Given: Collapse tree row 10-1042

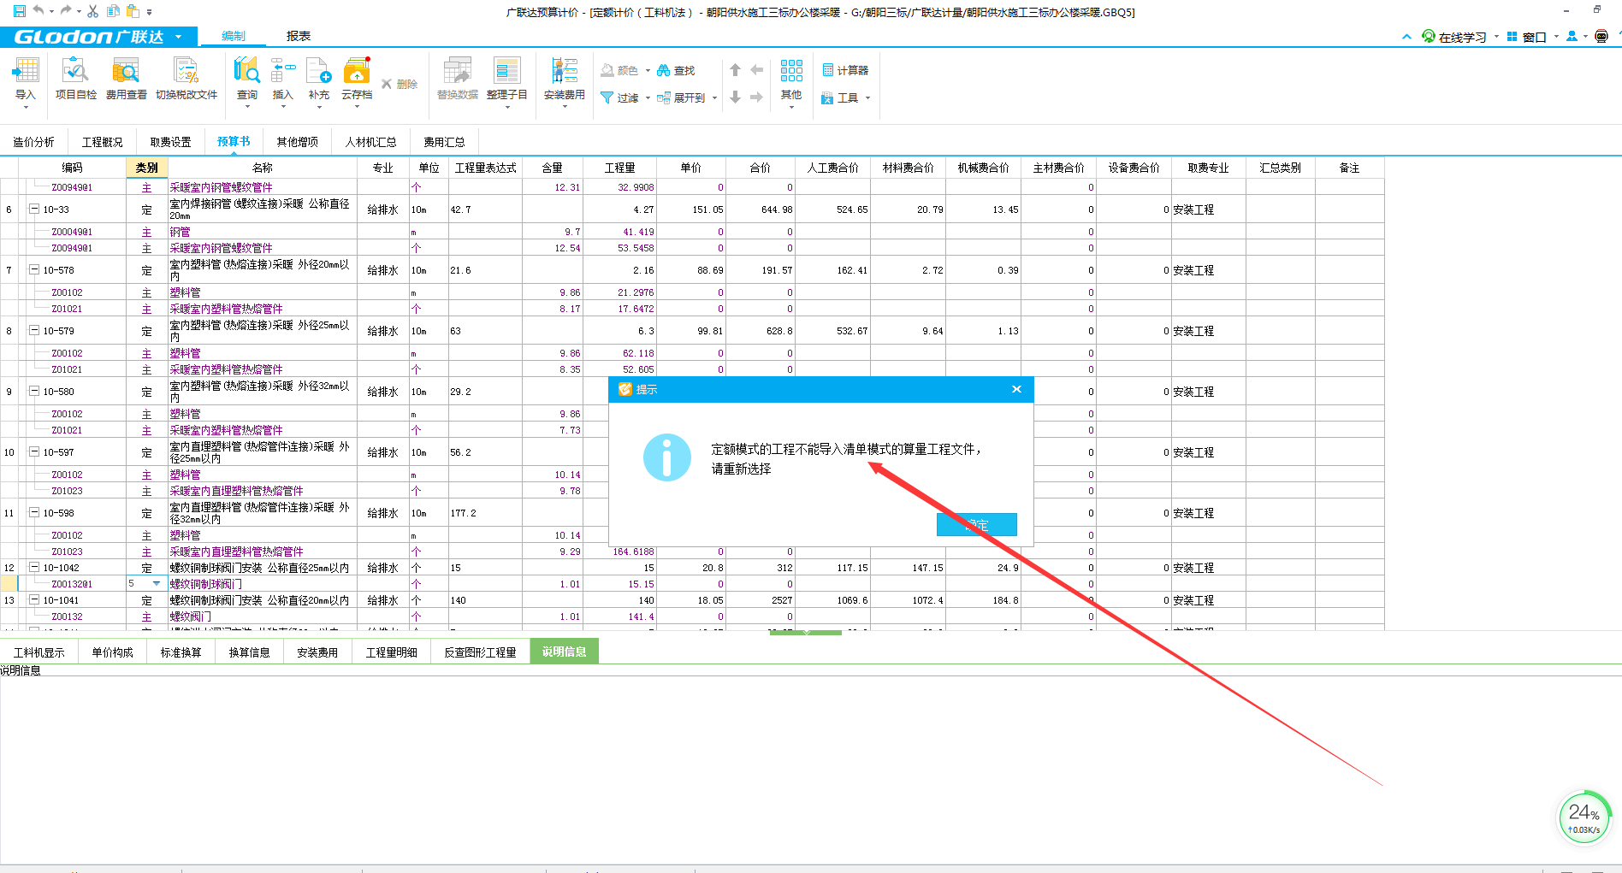Looking at the screenshot, I should (34, 567).
